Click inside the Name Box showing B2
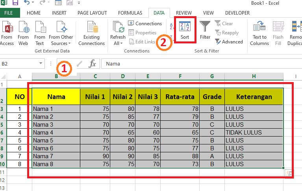This screenshot has width=302, height=191. pos(19,64)
